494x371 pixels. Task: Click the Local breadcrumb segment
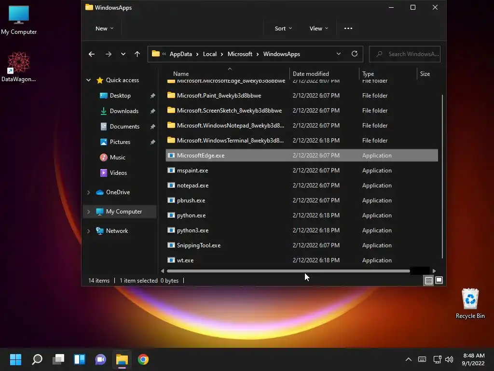tap(209, 54)
